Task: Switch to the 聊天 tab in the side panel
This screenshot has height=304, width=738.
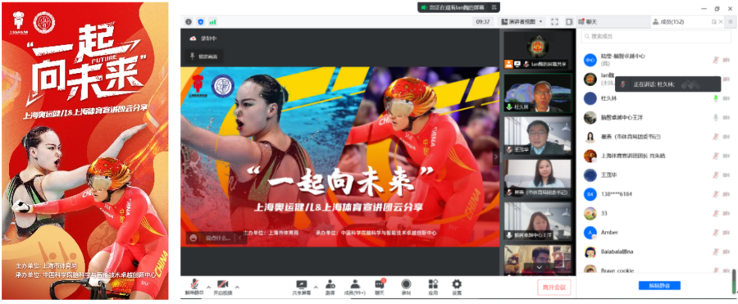Action: click(x=590, y=21)
